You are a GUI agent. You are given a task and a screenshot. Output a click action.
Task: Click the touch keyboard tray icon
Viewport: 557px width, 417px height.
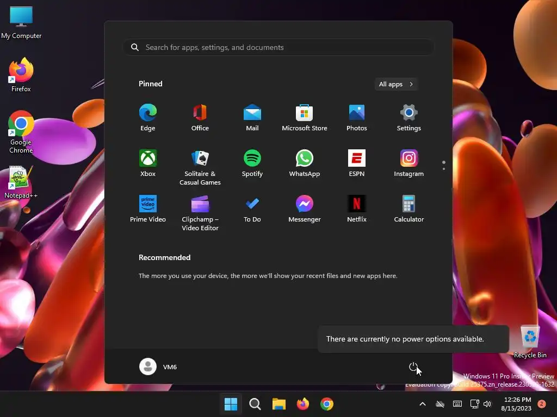(457, 404)
